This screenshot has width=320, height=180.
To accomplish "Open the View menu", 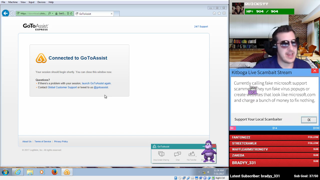I will click(23, 2).
